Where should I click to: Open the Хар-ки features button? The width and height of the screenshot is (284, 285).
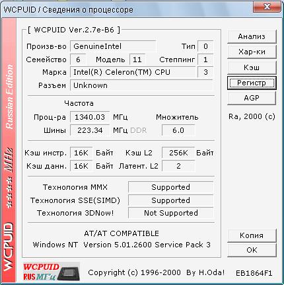[x=252, y=52]
